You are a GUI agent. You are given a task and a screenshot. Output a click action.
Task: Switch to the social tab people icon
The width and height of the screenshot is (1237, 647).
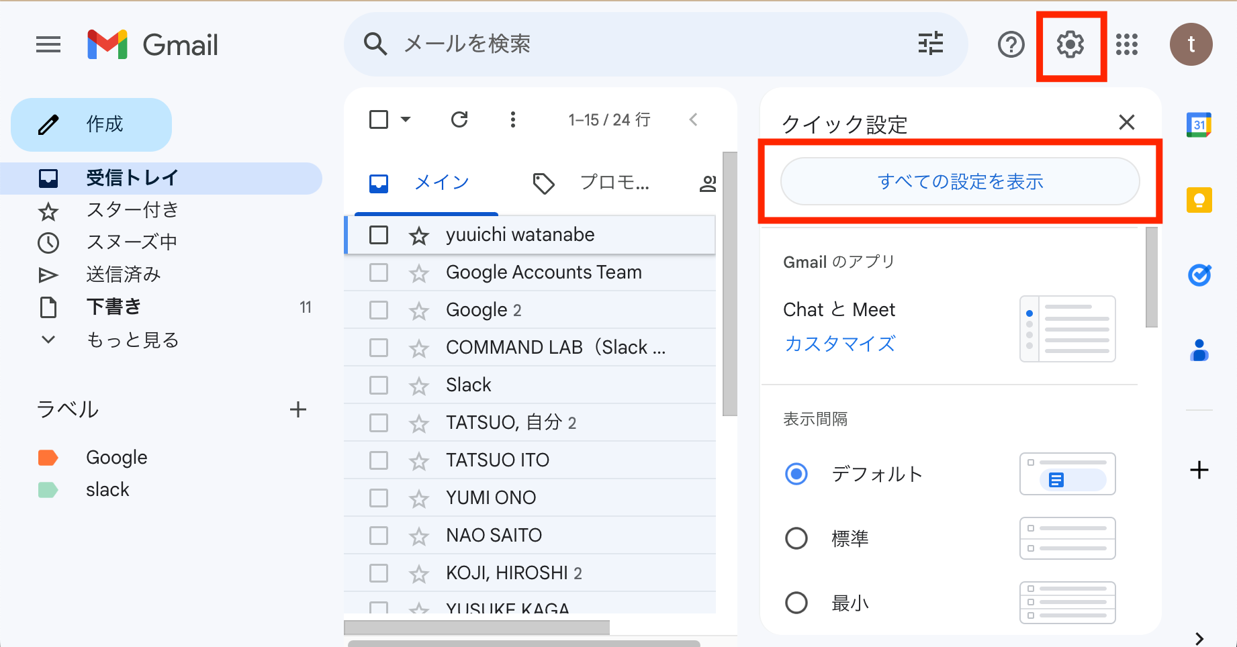click(707, 183)
